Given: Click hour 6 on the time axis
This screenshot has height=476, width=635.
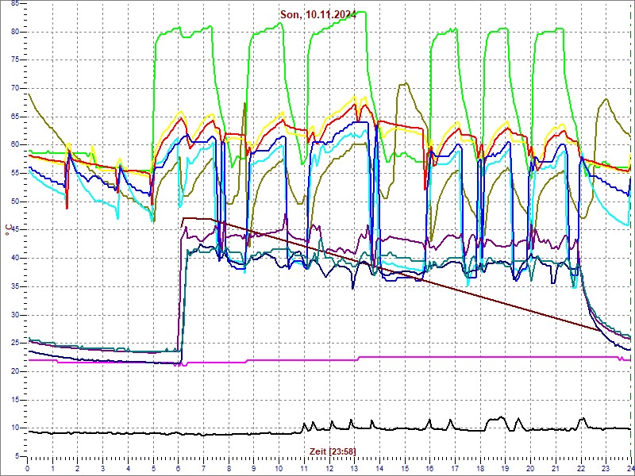Looking at the screenshot, I should tap(178, 467).
